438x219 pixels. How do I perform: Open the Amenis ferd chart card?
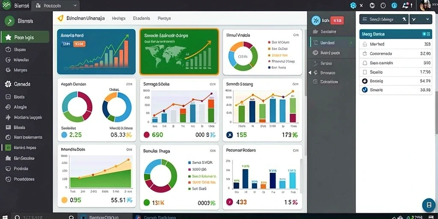96,52
